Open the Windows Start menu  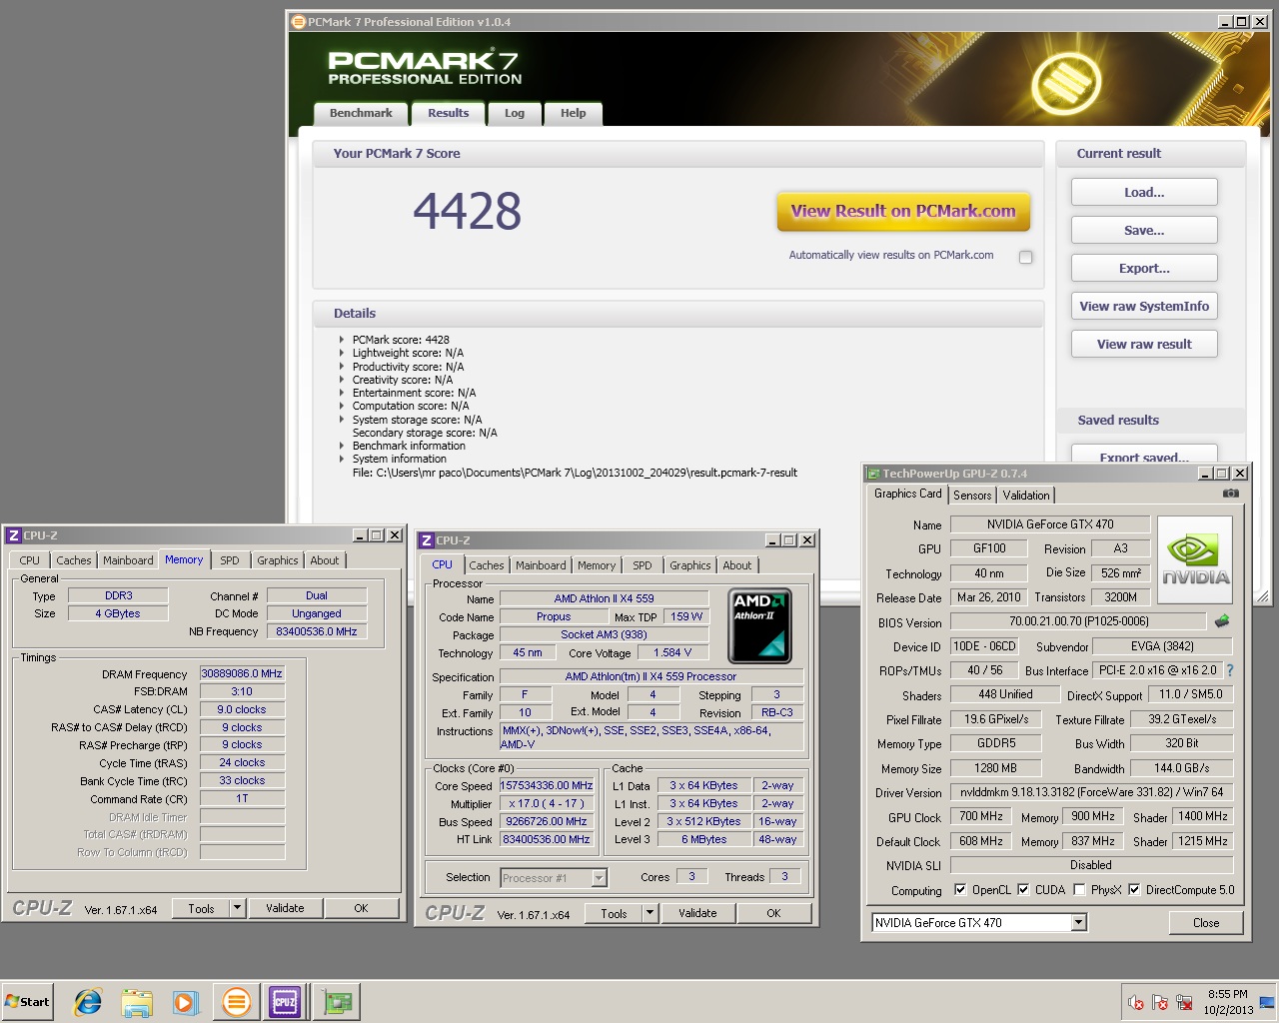(28, 1002)
